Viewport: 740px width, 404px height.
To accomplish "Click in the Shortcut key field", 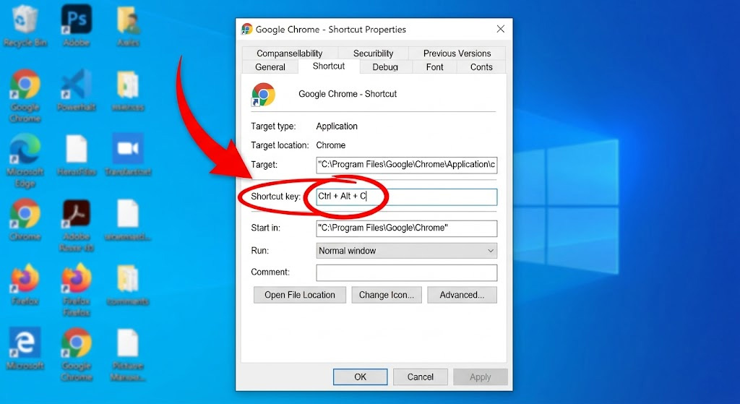I will point(406,197).
